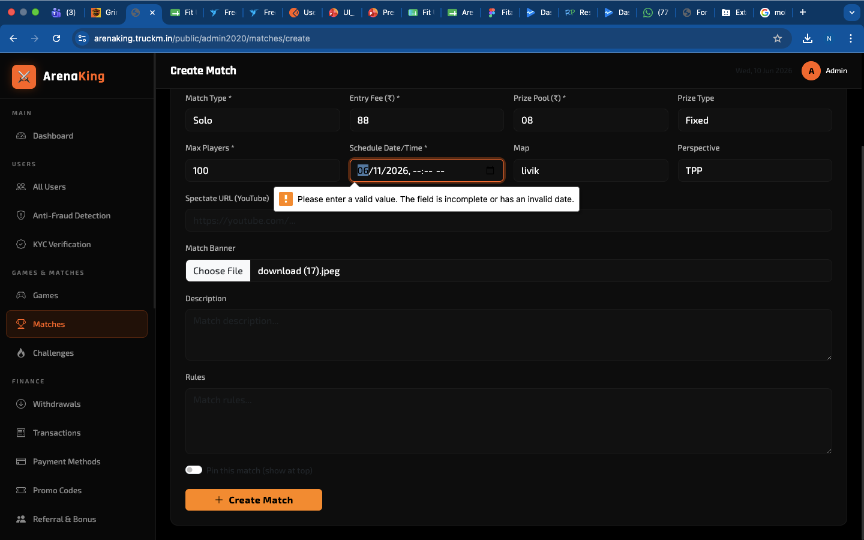
Task: Click the Choose File button
Action: [218, 271]
